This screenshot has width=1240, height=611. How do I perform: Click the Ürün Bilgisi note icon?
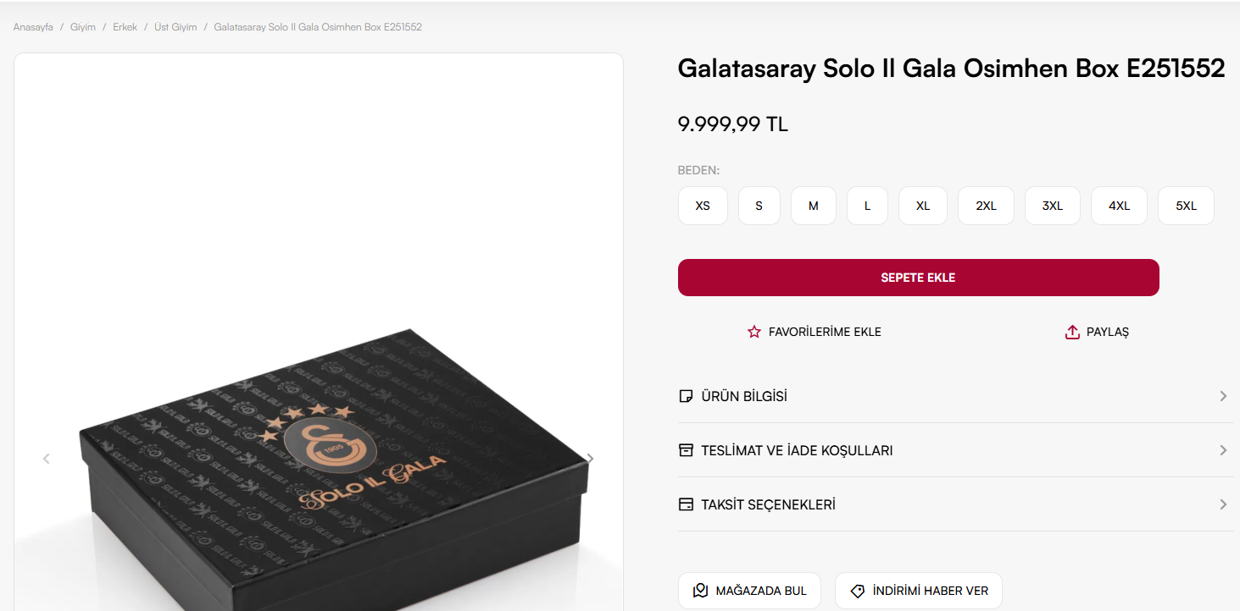pos(686,396)
